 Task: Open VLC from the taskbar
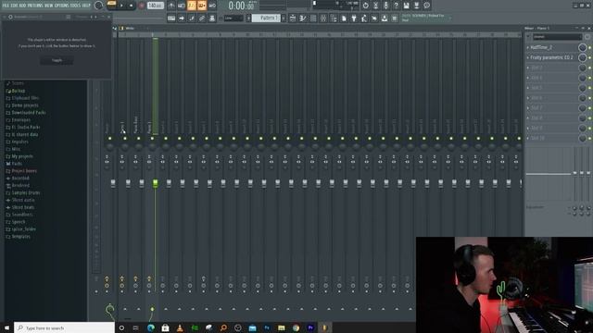(180, 327)
